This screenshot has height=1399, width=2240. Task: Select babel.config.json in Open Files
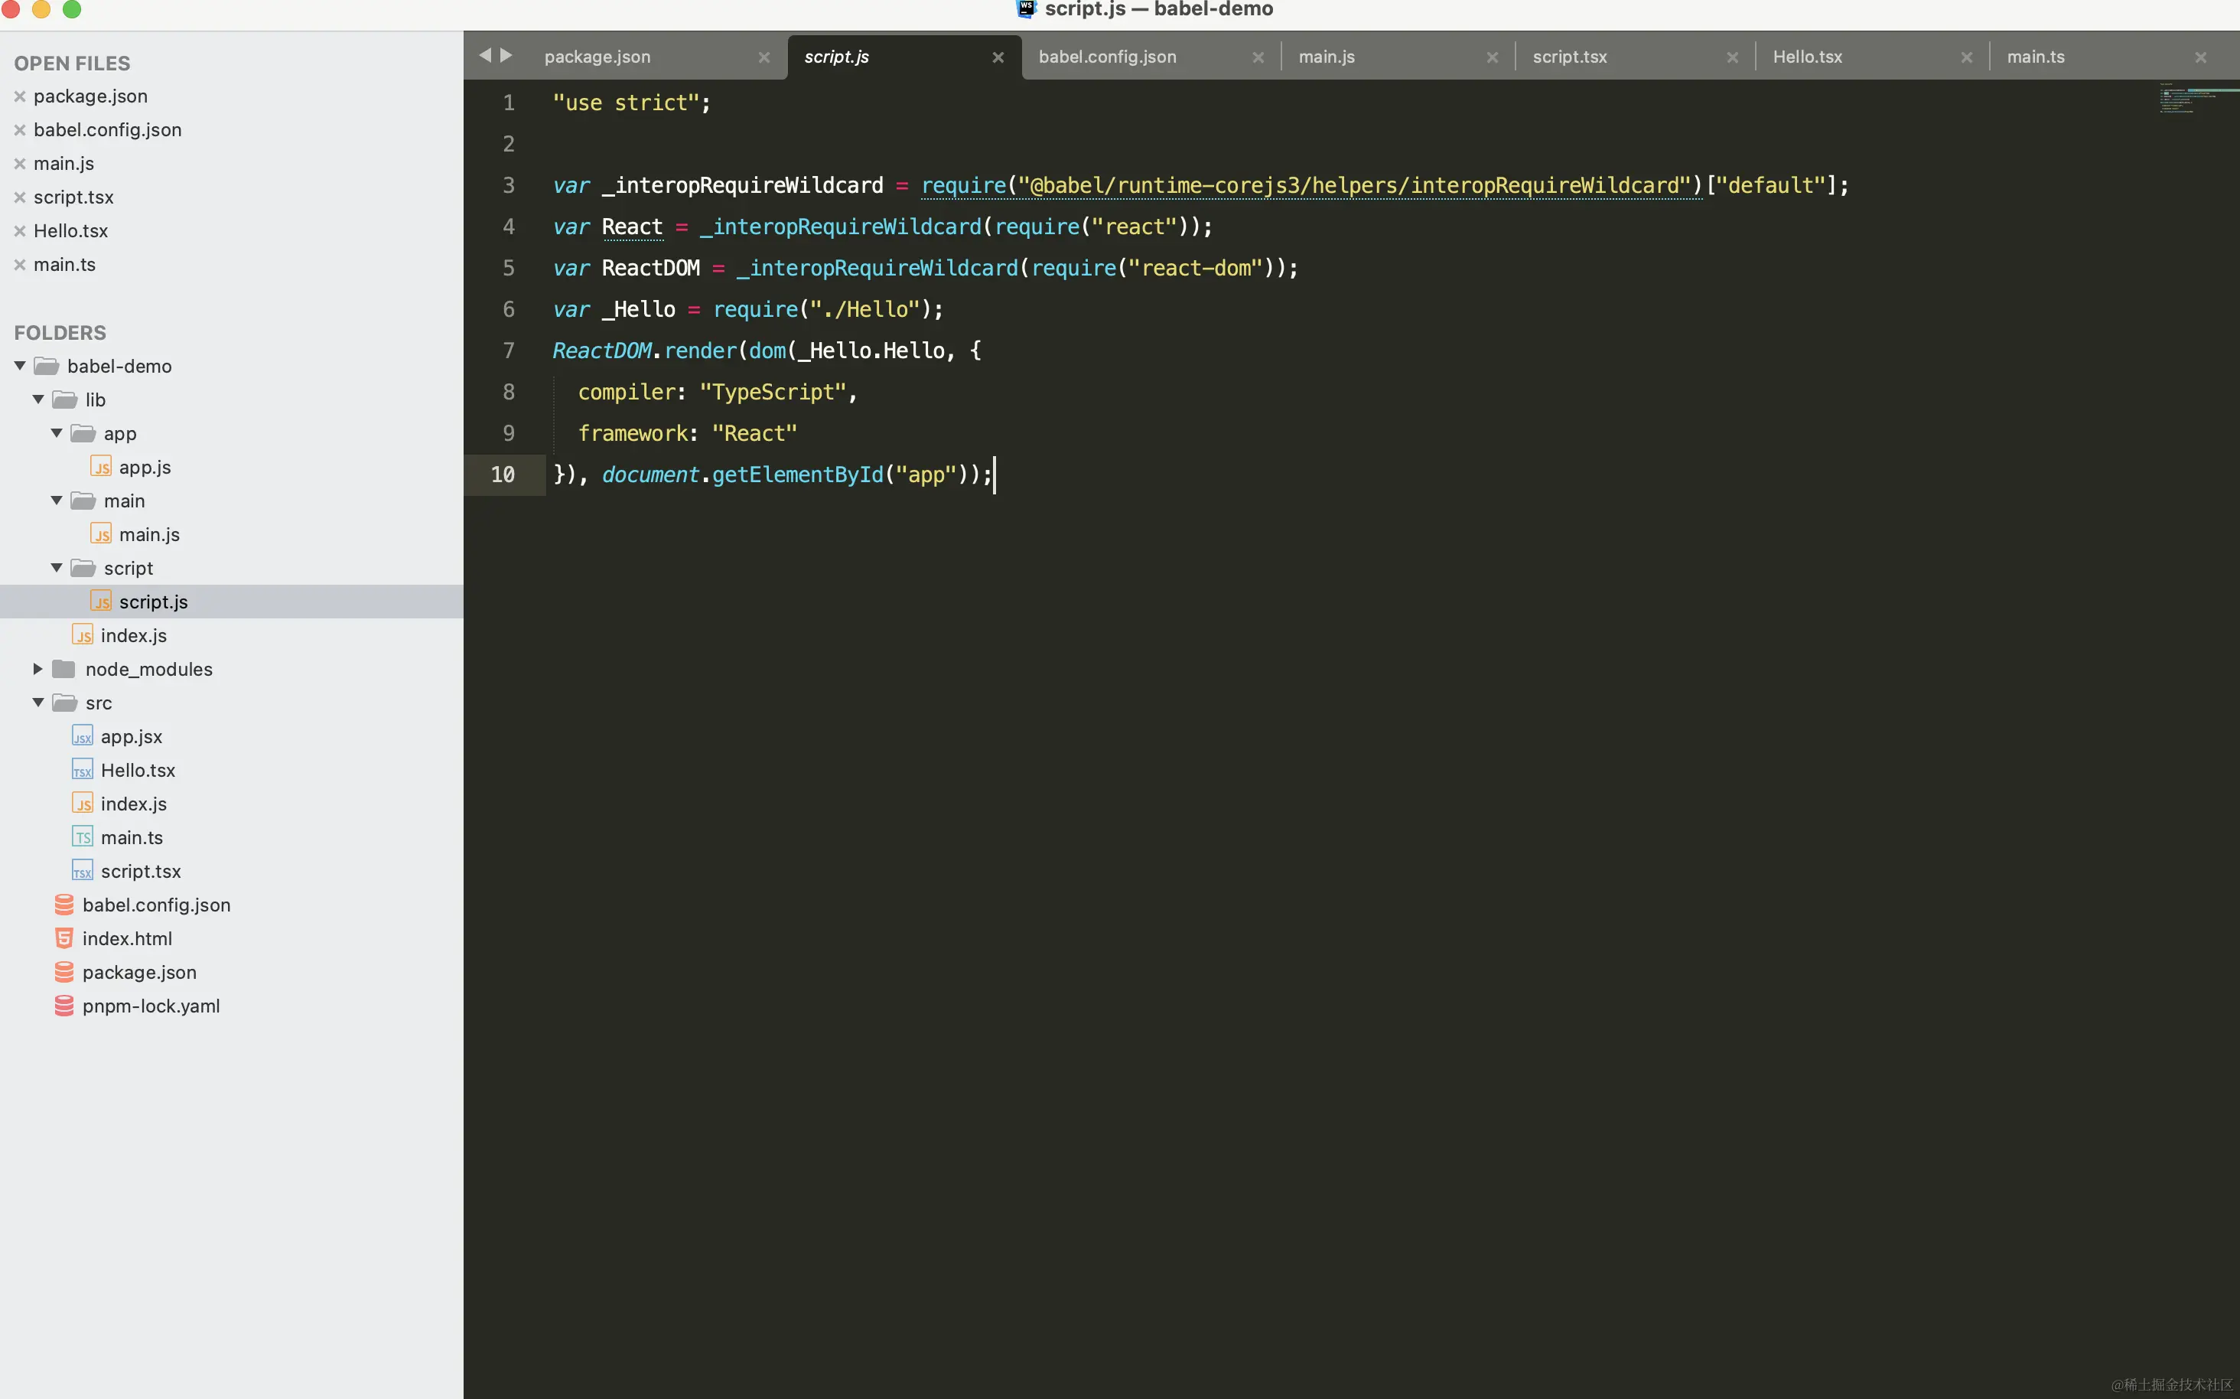pos(107,129)
